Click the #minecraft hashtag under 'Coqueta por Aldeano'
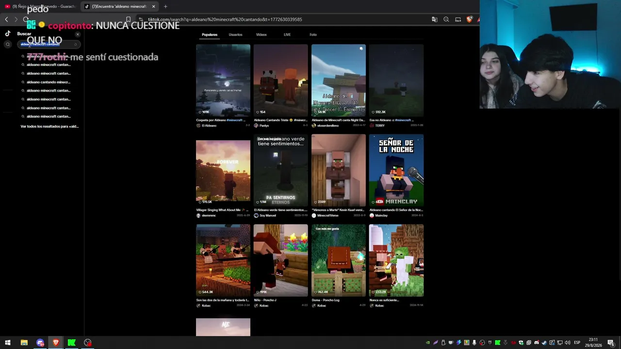The height and width of the screenshot is (349, 621). [234, 120]
